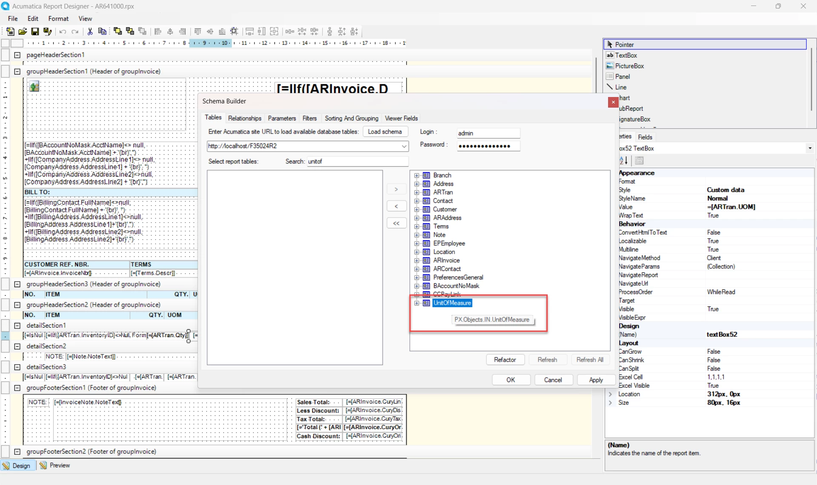Open the Format menu
Image resolution: width=817 pixels, height=485 pixels.
point(58,19)
